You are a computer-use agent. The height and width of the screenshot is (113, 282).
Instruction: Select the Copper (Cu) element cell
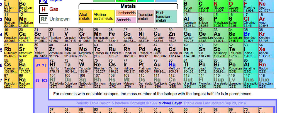tap(161, 35)
